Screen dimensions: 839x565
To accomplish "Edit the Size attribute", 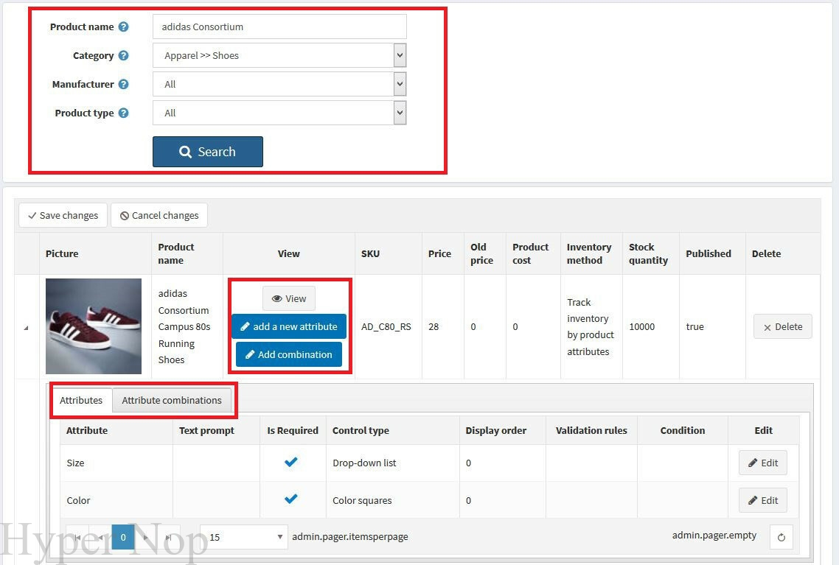I will pyautogui.click(x=763, y=463).
